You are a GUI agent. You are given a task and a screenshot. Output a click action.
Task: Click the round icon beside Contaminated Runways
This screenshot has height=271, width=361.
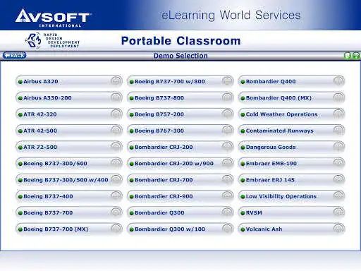click(x=339, y=130)
